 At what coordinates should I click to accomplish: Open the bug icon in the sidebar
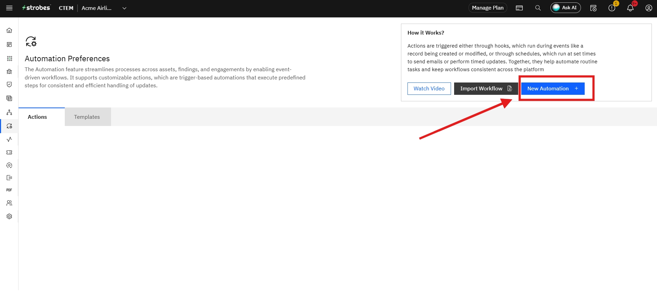(9, 72)
